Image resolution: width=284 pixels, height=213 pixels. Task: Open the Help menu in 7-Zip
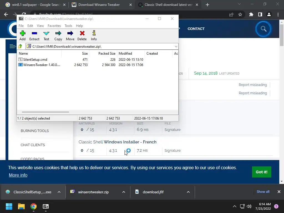tap(79, 26)
